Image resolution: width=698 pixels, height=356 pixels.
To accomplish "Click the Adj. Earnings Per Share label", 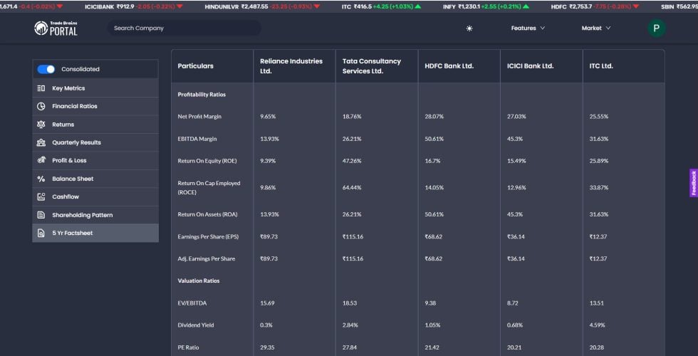I will click(x=206, y=258).
